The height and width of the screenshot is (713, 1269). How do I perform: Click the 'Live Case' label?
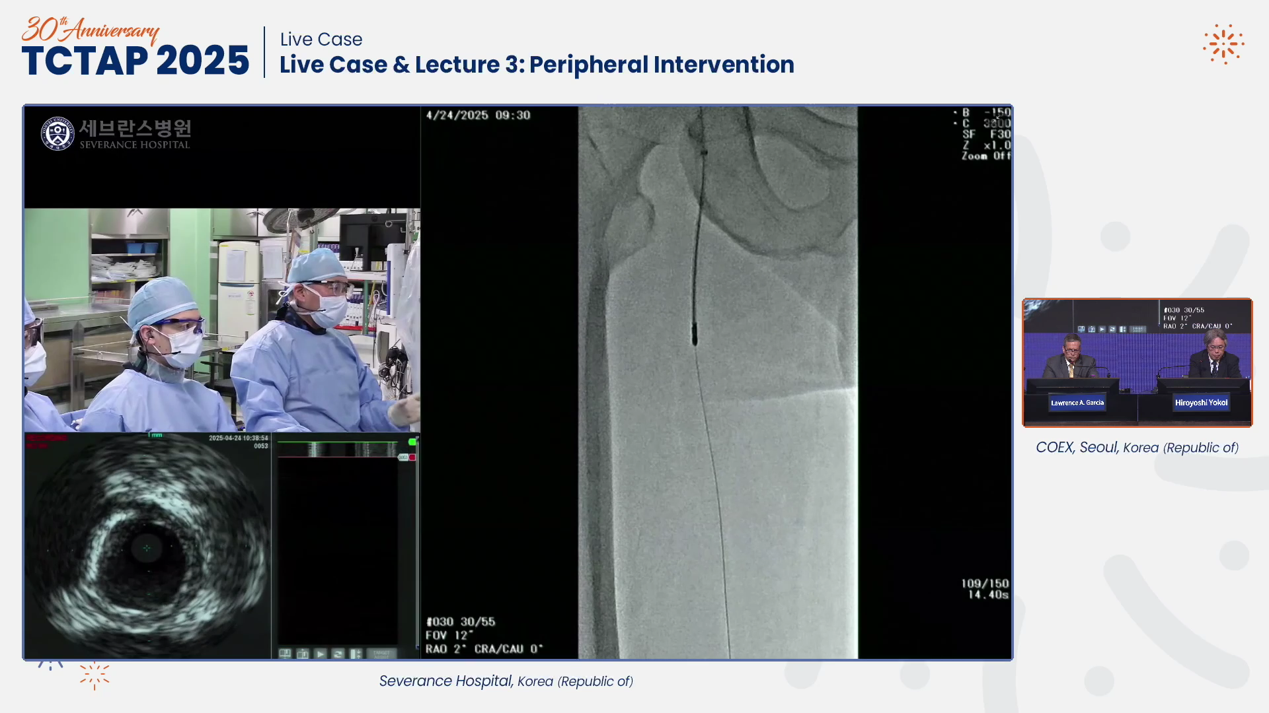[x=321, y=39]
